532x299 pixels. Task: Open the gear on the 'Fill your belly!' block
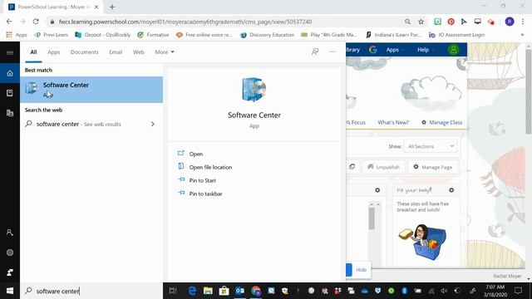click(451, 190)
